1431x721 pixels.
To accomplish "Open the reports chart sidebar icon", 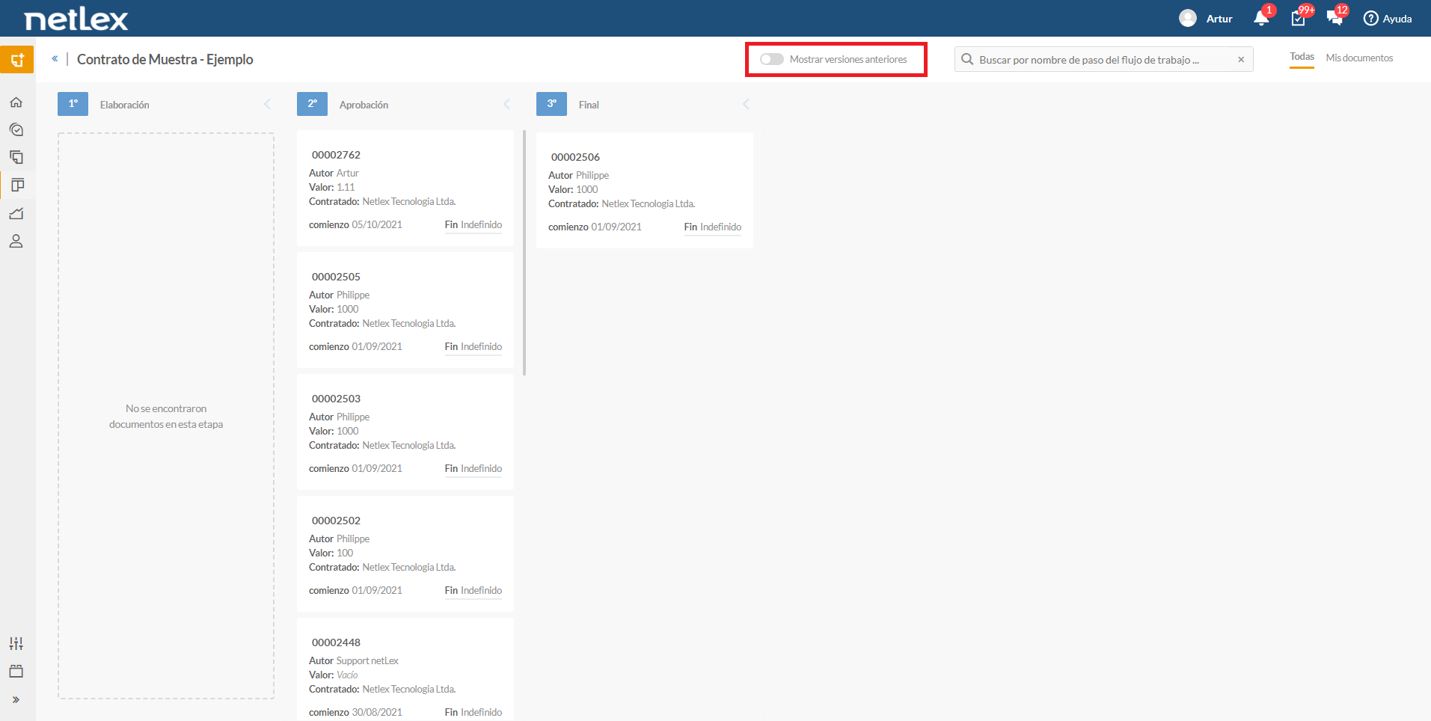I will click(16, 213).
